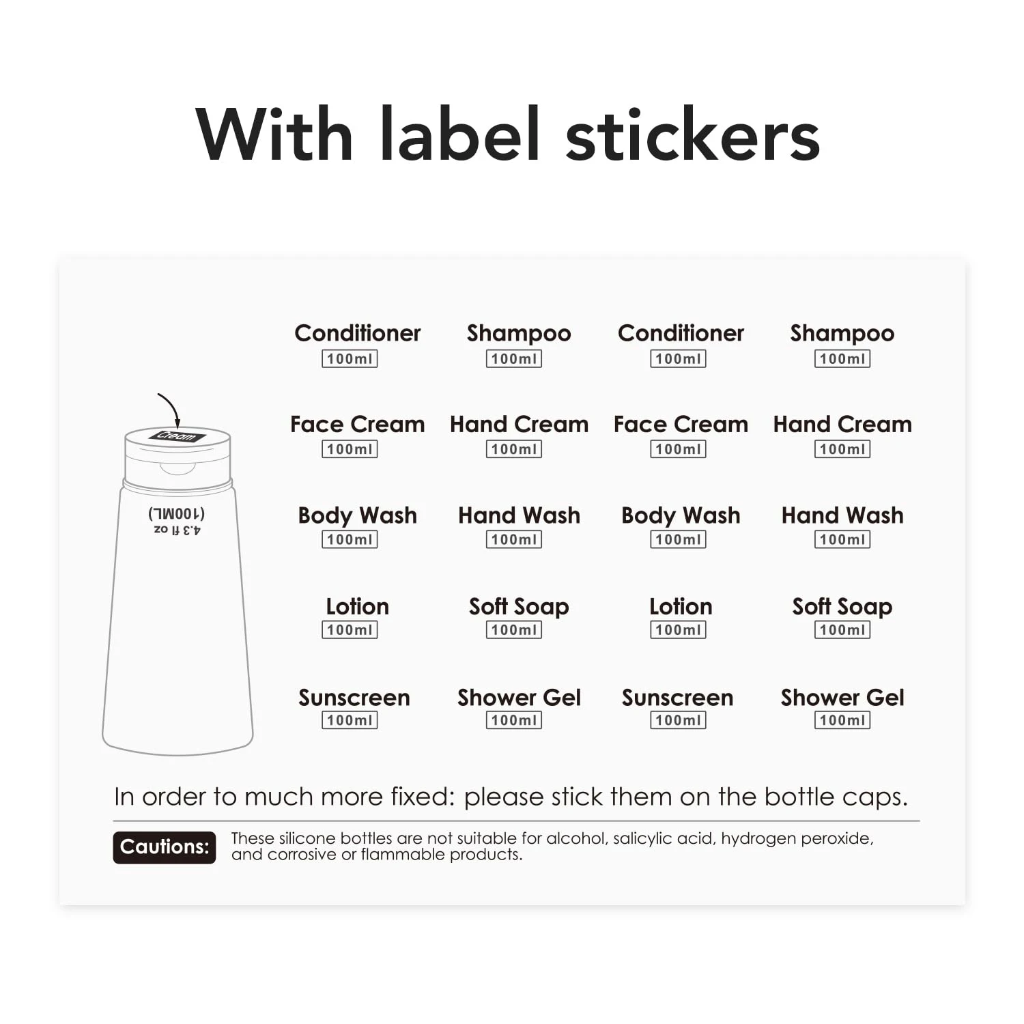1024x1024 pixels.
Task: Click the flip-top cap of the bottle
Action: 177,457
